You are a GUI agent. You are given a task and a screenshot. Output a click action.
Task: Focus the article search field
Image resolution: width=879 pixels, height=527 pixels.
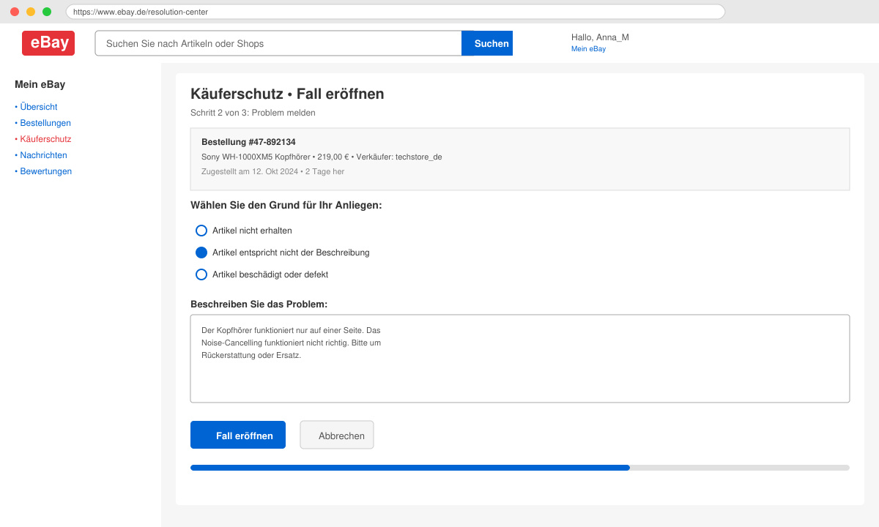tap(278, 43)
